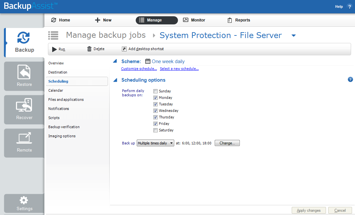Click the Home refresh-clock icon
The image size is (355, 215).
pos(54,20)
